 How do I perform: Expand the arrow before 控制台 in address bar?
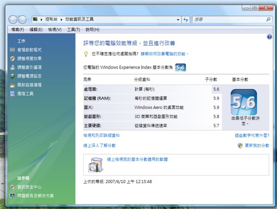(x=42, y=19)
